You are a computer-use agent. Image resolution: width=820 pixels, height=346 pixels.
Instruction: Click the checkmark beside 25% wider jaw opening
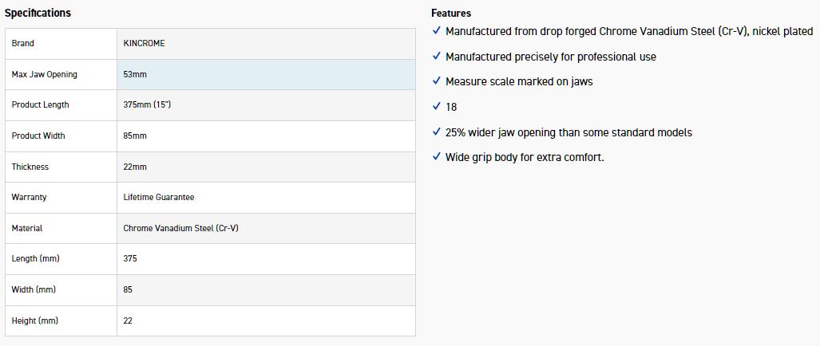[x=436, y=132]
